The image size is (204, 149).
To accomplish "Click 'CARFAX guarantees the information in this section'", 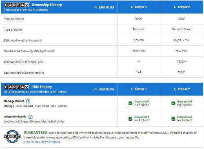I will (x=35, y=92).
